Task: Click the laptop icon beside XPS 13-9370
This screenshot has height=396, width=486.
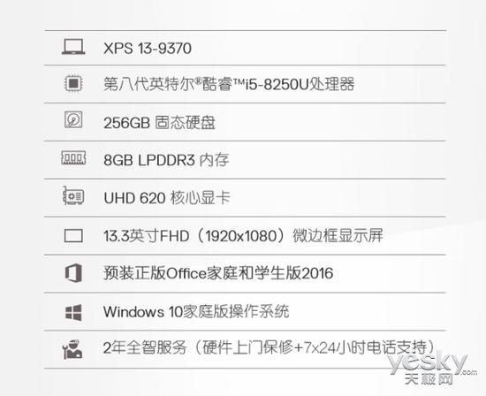Action: [x=73, y=47]
